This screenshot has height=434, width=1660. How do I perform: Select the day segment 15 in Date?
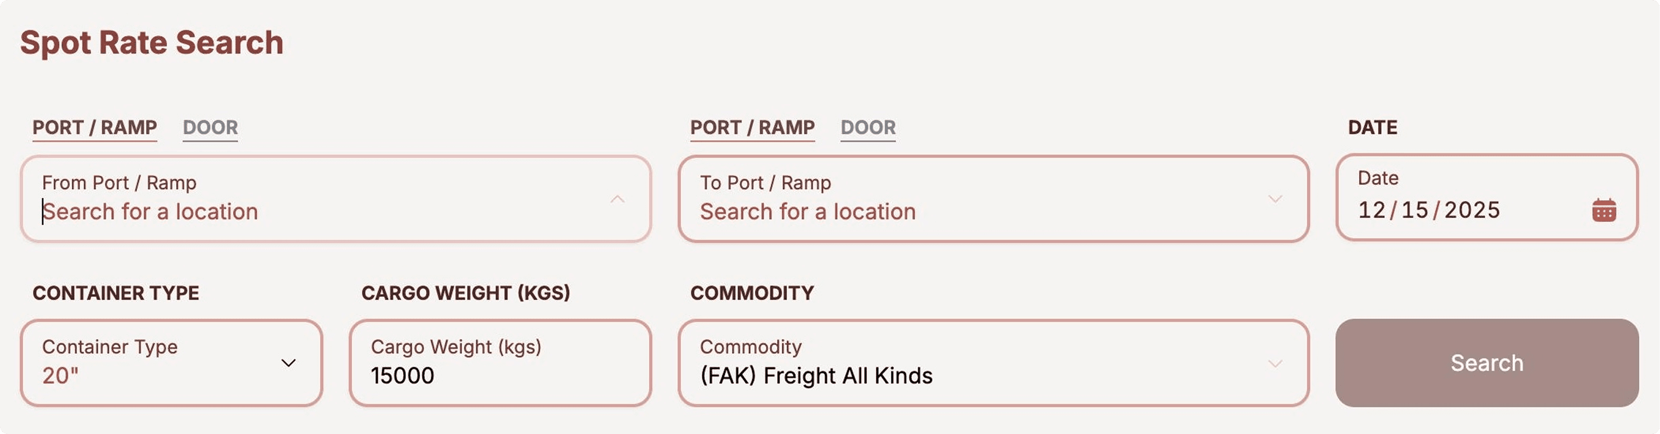pyautogui.click(x=1414, y=210)
